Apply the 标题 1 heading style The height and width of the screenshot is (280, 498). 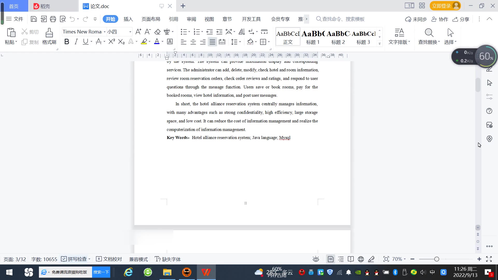(313, 37)
